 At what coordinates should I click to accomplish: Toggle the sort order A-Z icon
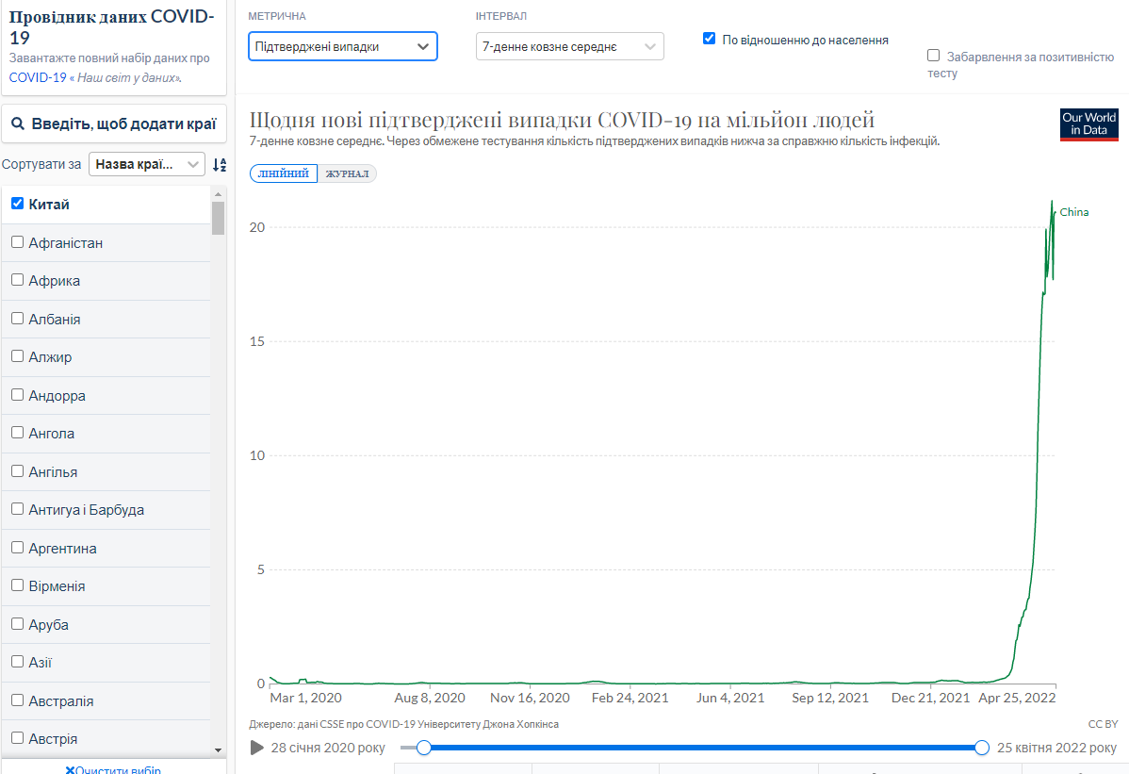tap(220, 165)
